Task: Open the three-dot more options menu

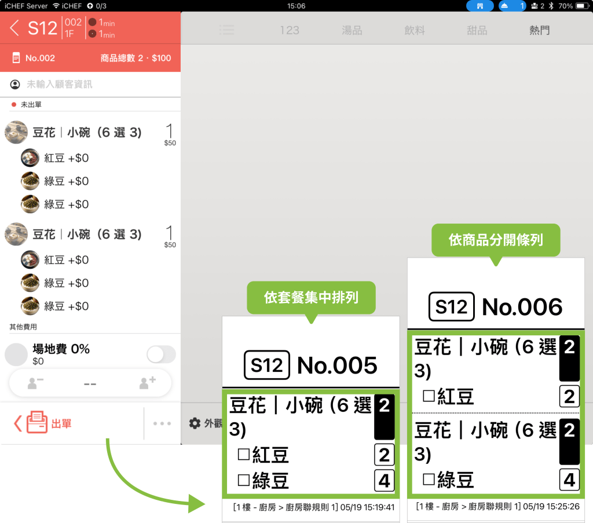Action: point(162,423)
